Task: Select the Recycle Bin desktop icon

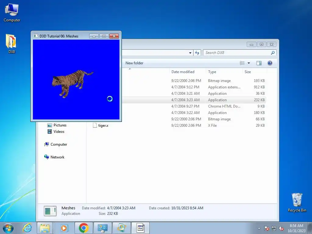Action: [x=297, y=203]
